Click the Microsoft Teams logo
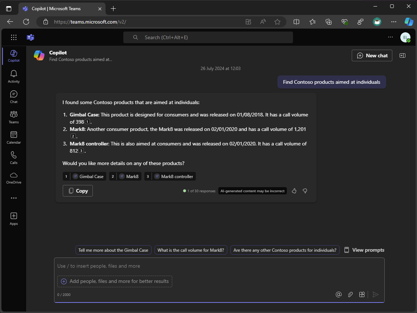This screenshot has height=313, width=417. [x=30, y=37]
